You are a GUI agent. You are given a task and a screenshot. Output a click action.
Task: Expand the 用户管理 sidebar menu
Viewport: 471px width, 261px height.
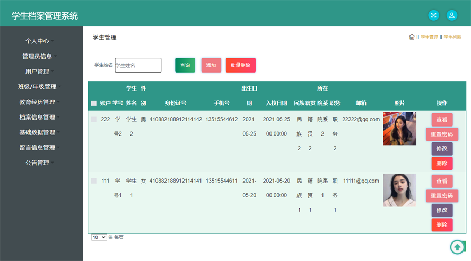[x=38, y=71]
